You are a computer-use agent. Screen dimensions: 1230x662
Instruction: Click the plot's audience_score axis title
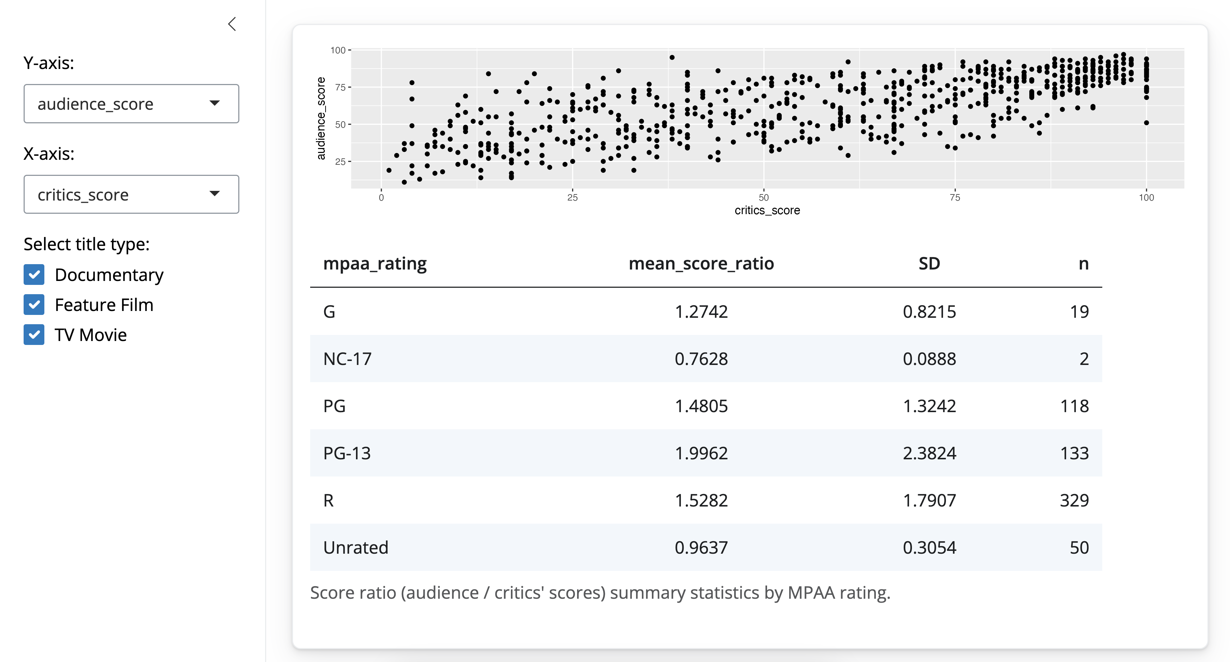321,118
